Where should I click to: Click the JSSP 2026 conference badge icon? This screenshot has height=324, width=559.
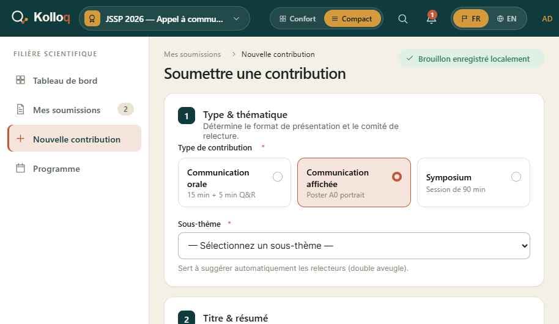pyautogui.click(x=92, y=18)
